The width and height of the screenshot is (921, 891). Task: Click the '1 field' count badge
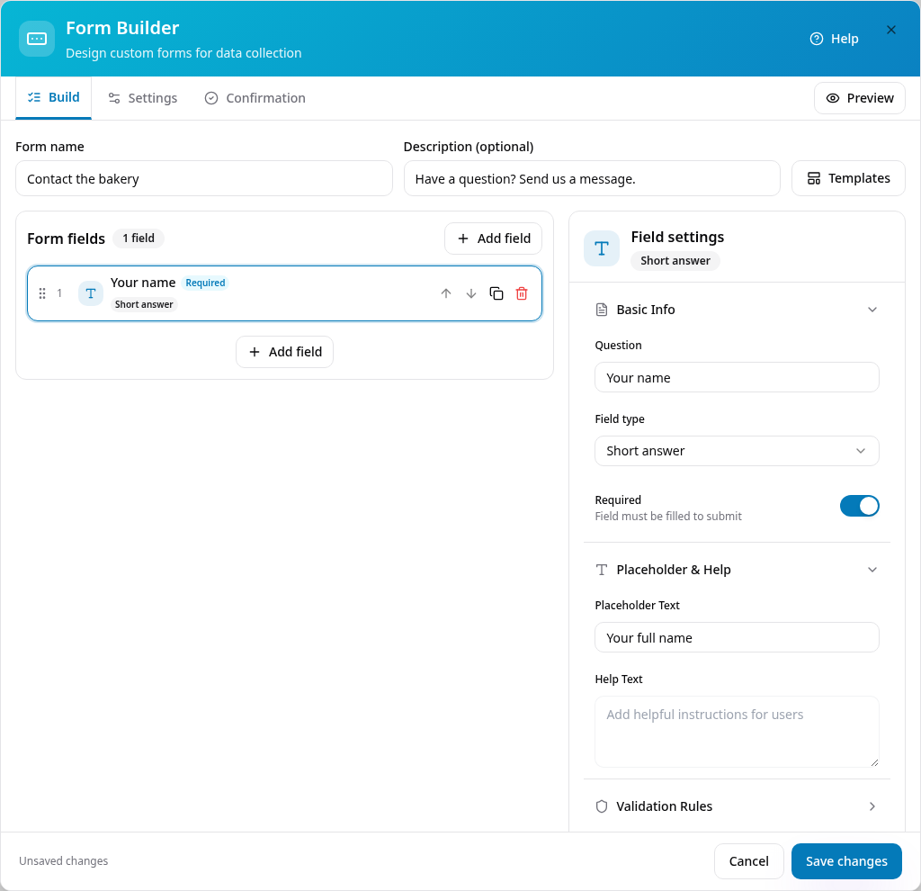pos(139,238)
